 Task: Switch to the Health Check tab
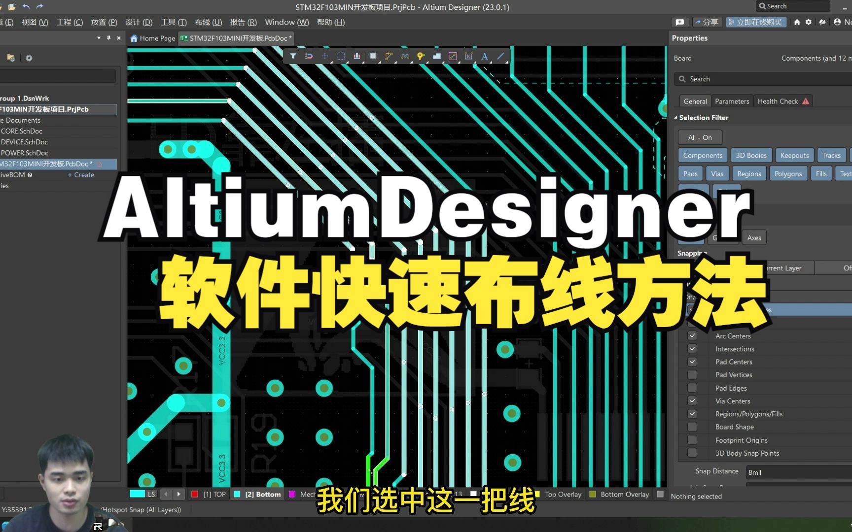pos(779,101)
